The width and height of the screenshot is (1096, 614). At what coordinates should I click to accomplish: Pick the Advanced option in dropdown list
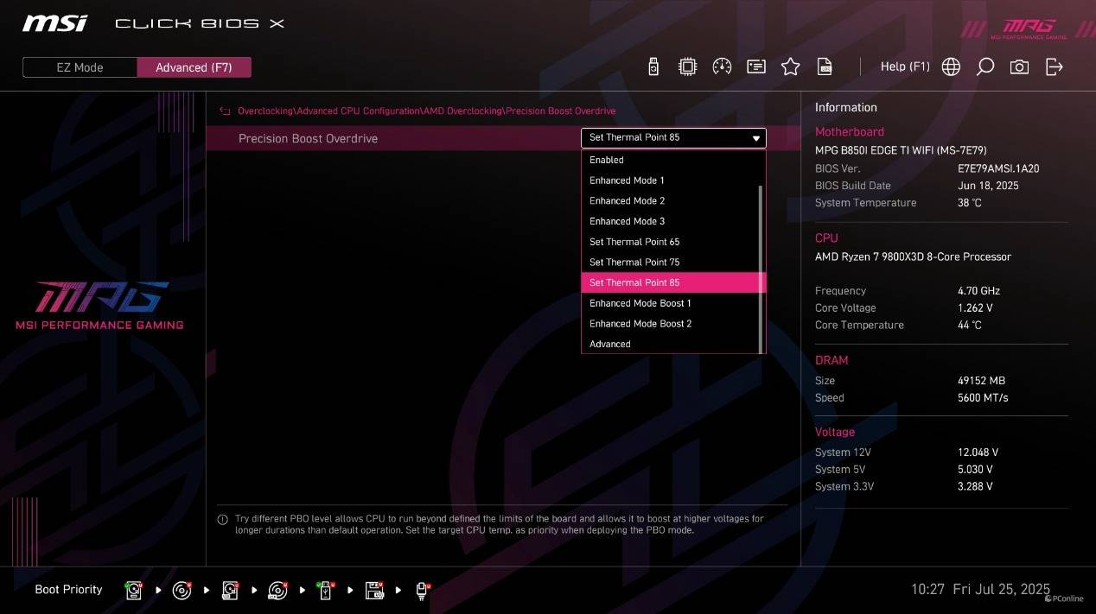click(610, 344)
